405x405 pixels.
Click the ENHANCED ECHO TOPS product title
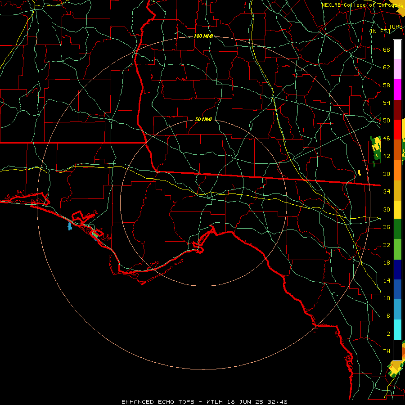point(158,402)
